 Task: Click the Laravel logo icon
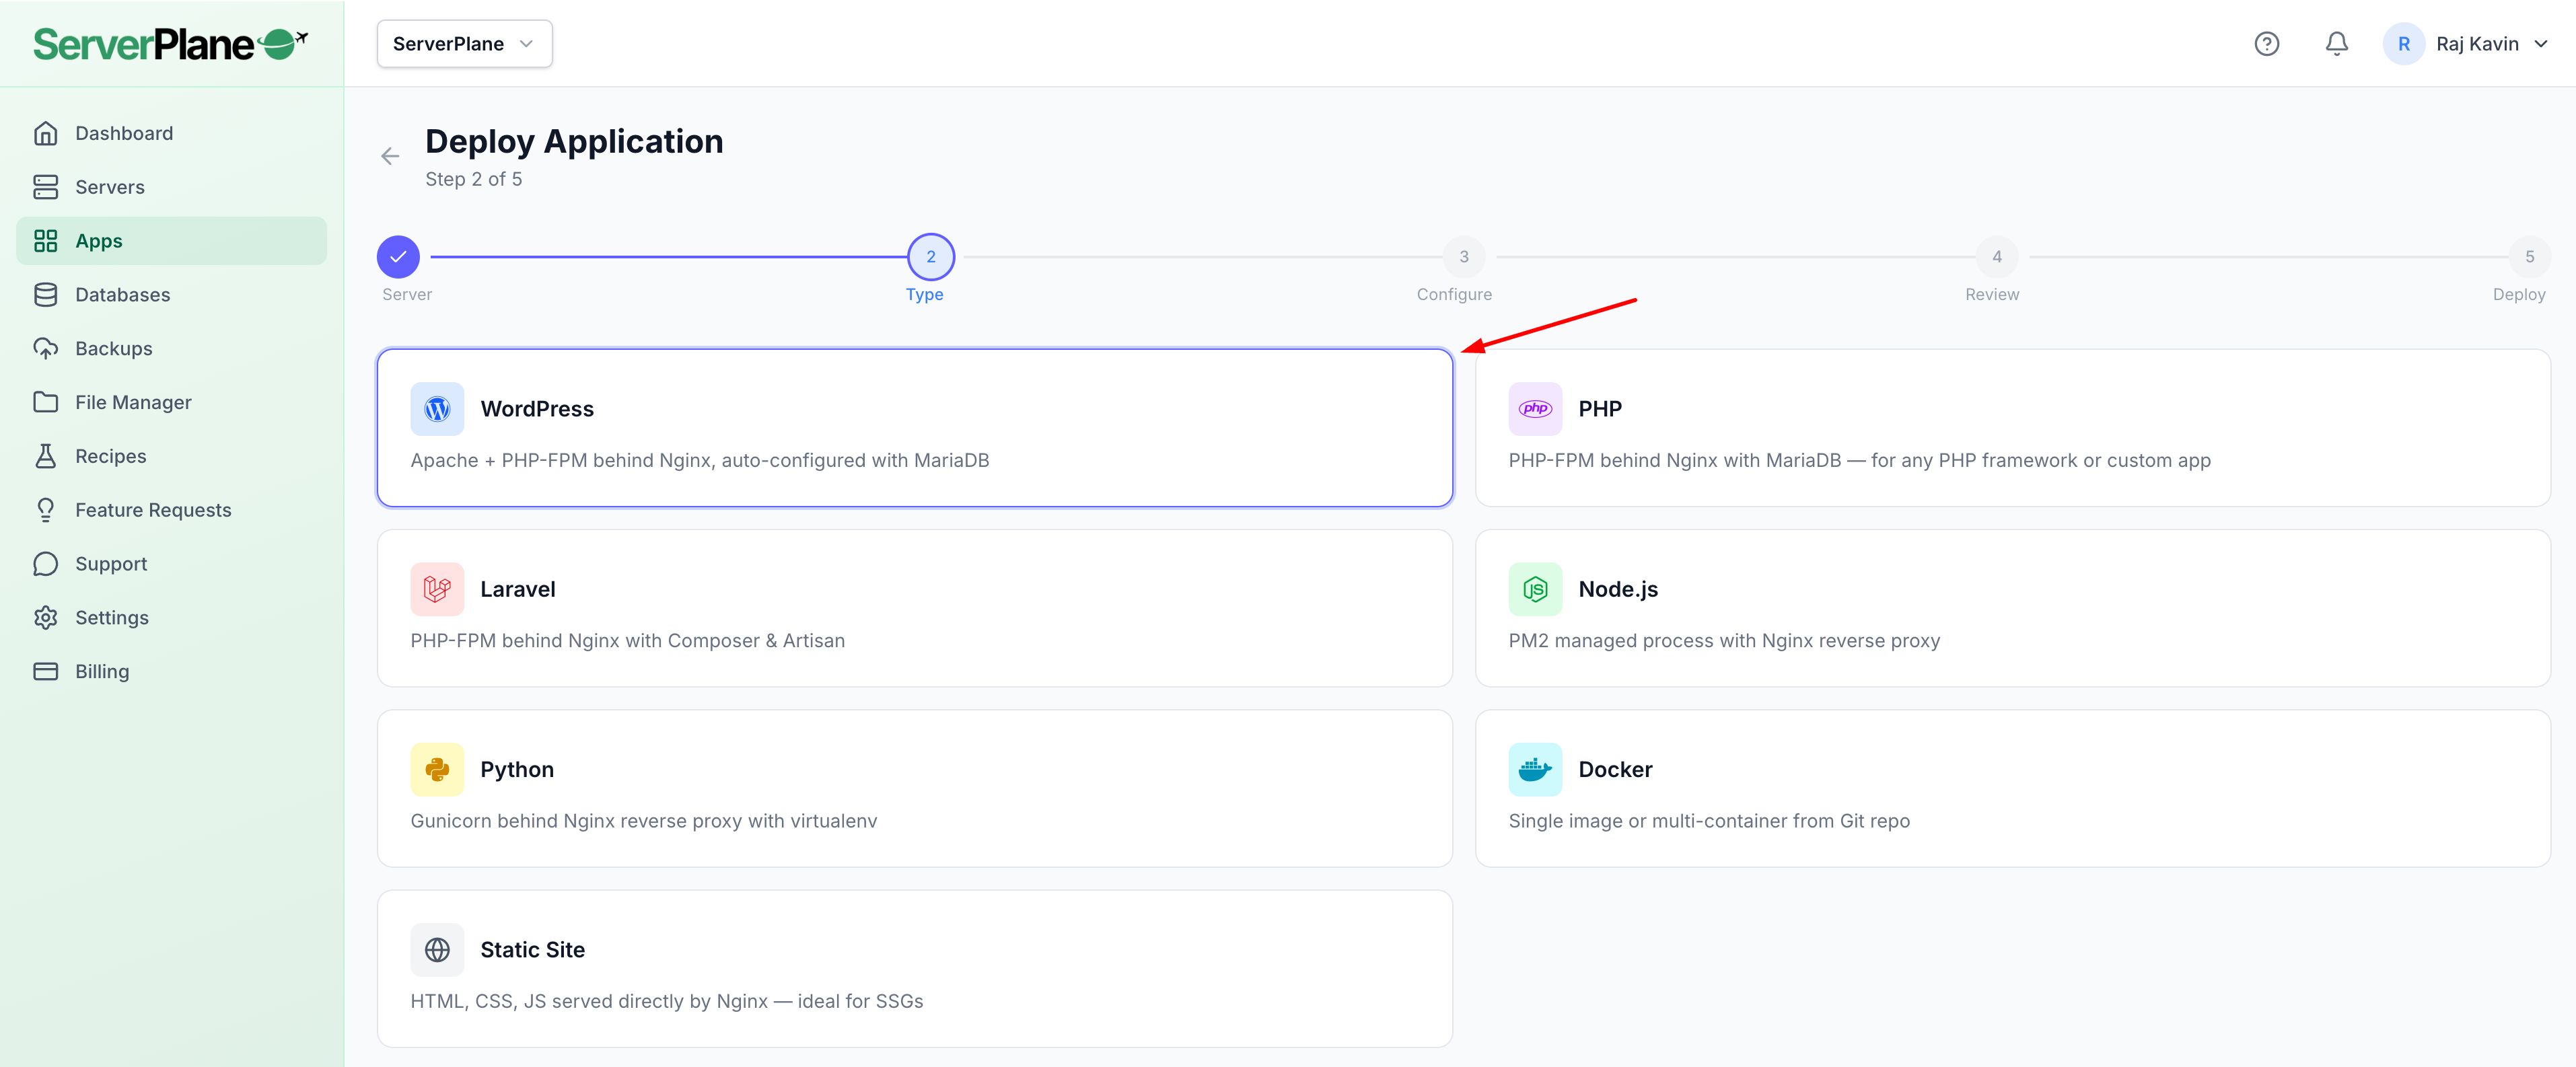click(437, 589)
